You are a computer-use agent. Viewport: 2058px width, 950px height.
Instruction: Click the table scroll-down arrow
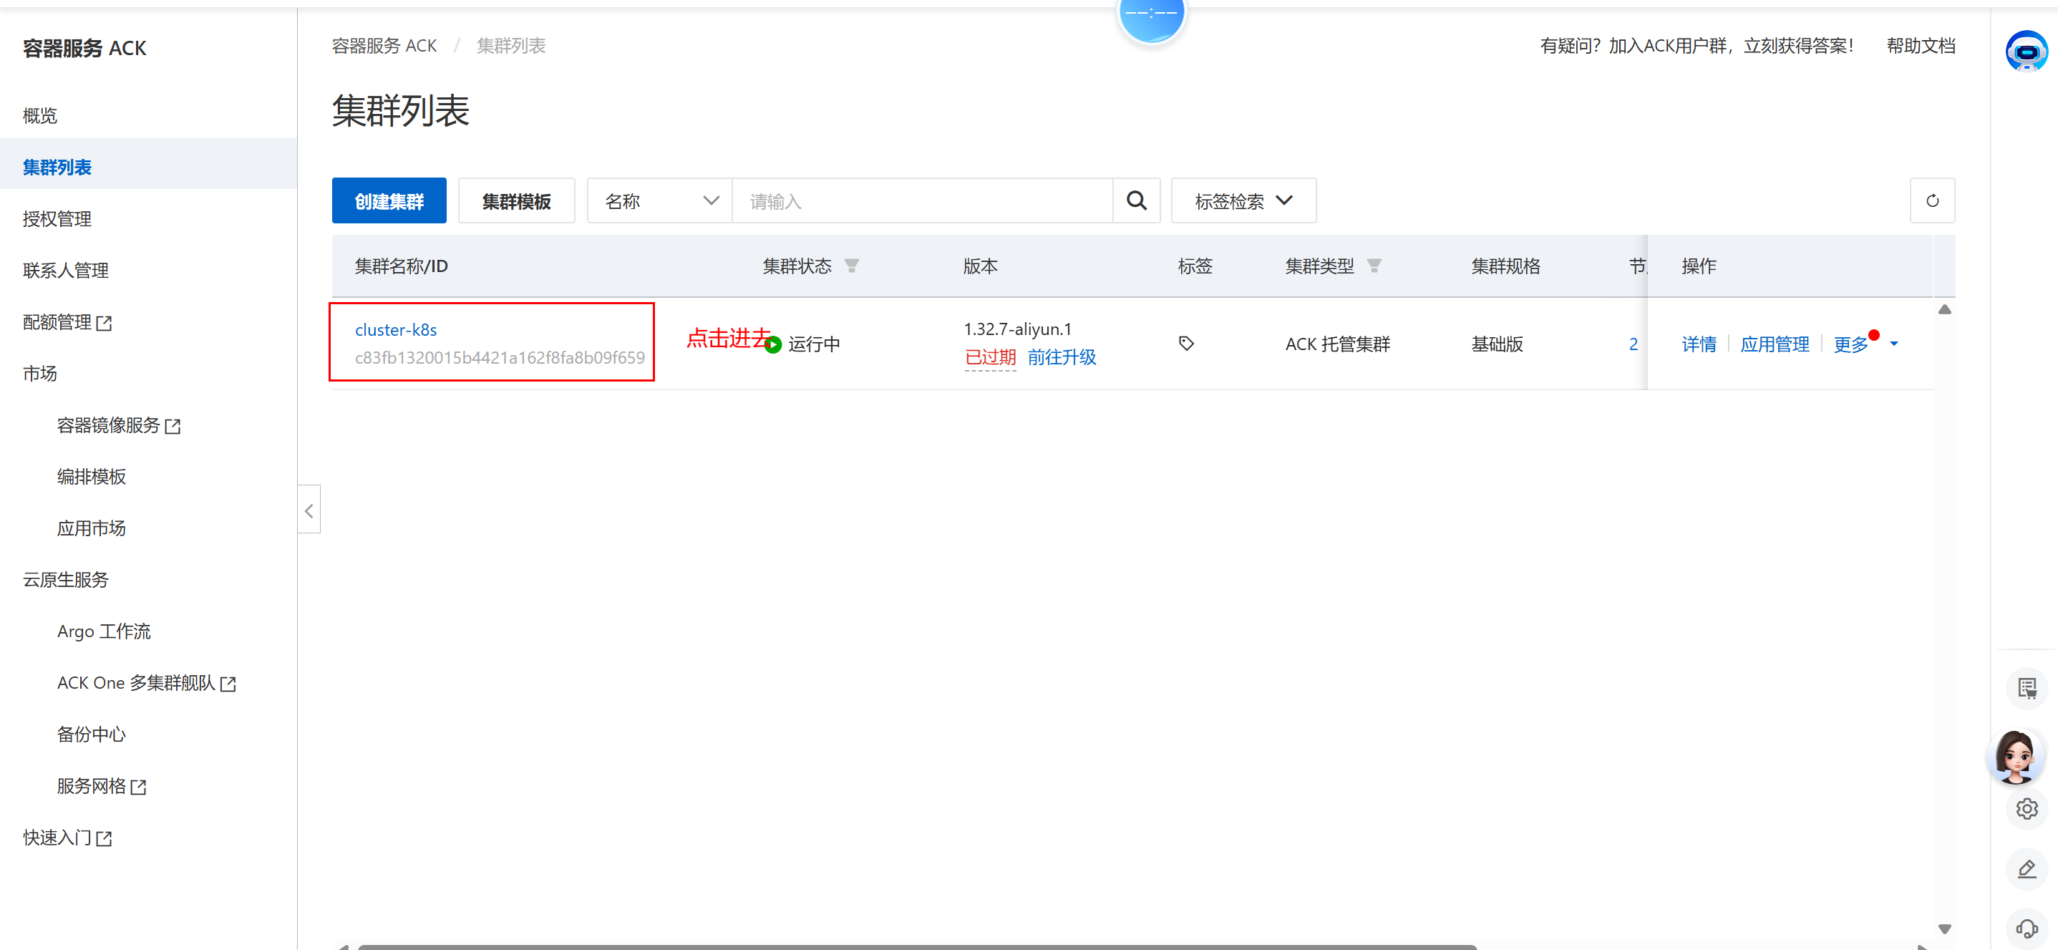1945,929
